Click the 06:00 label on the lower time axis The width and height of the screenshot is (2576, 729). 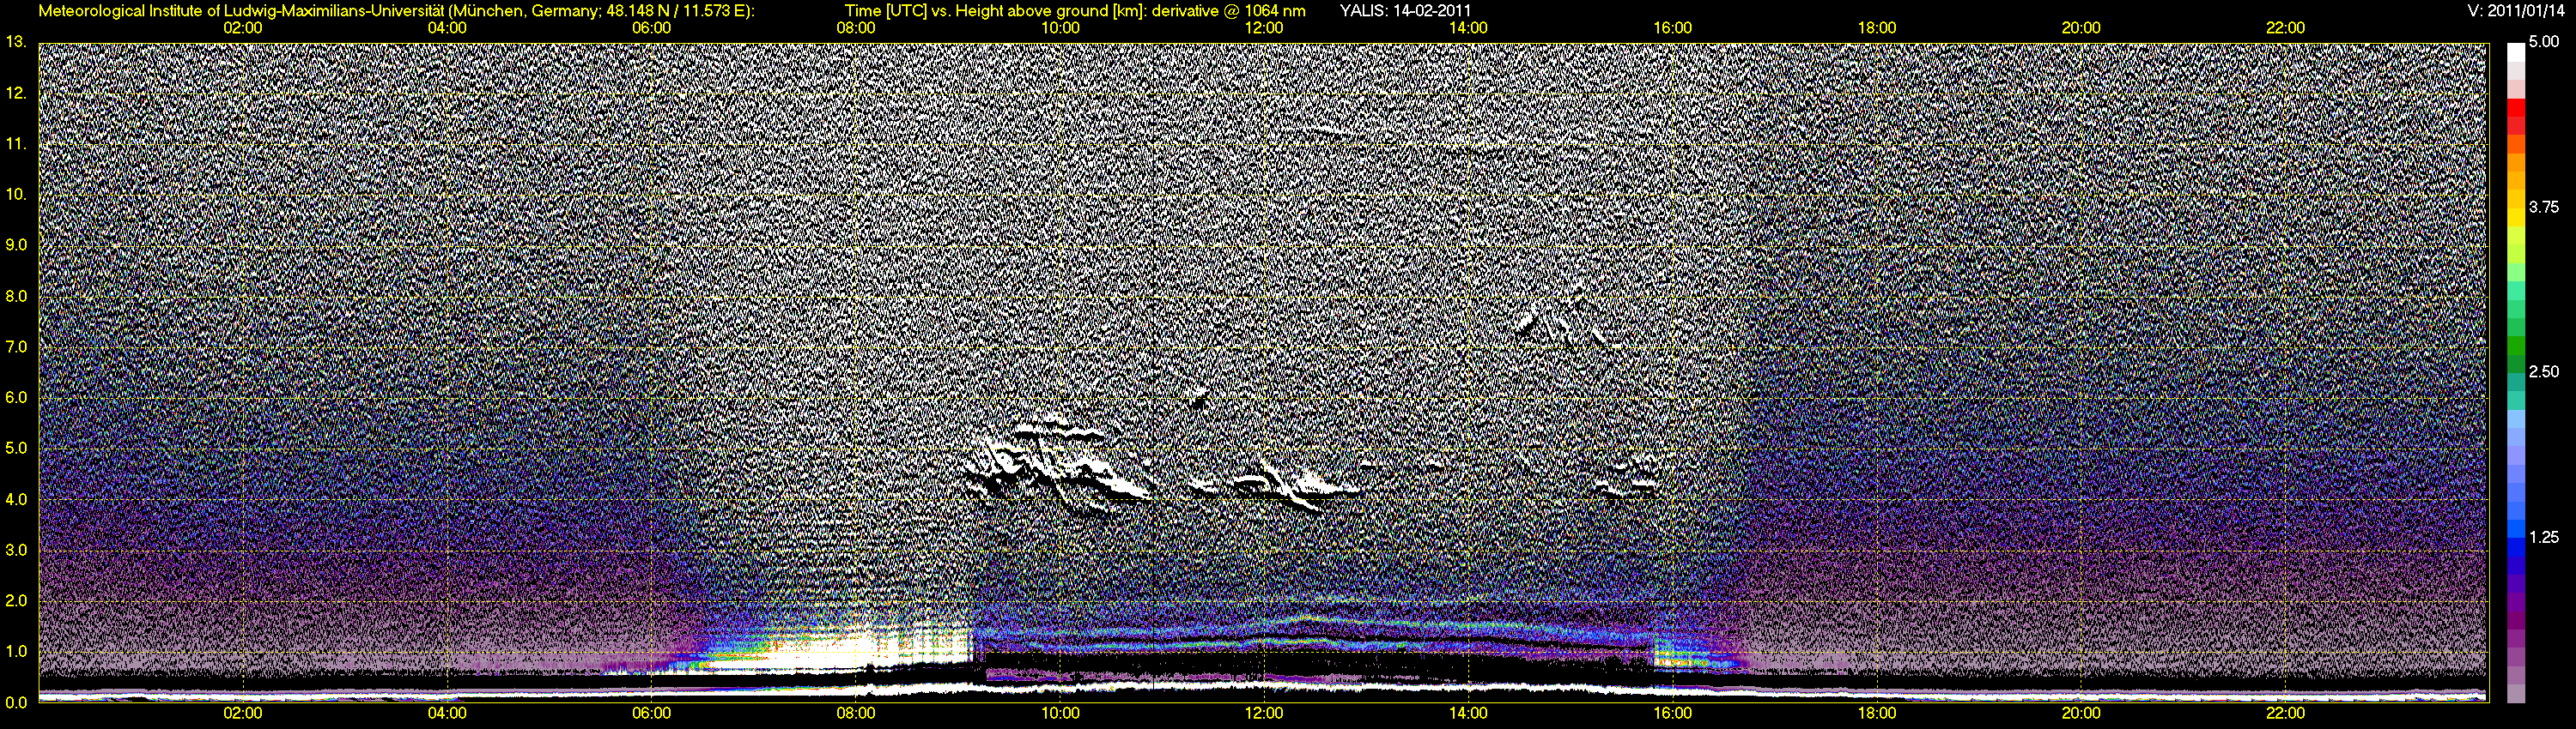pyautogui.click(x=651, y=714)
